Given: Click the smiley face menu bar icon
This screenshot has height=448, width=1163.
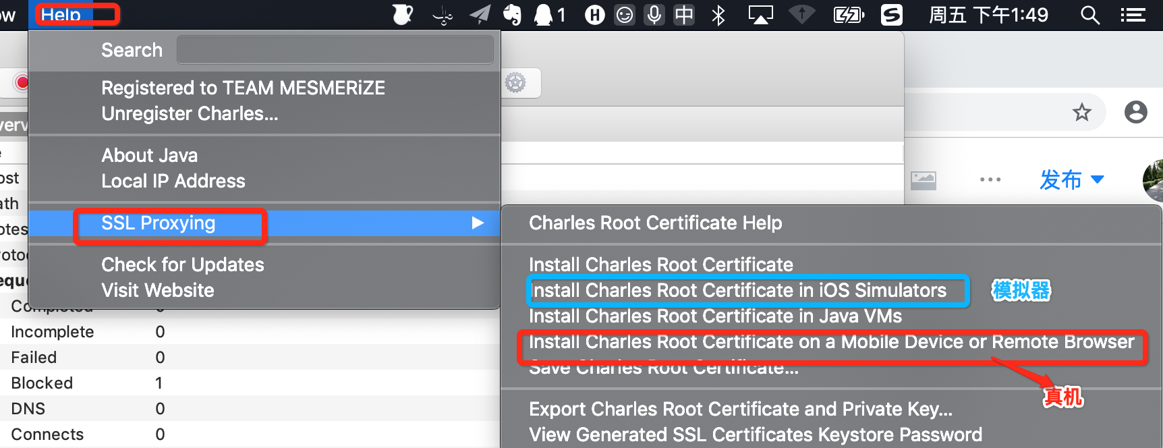Looking at the screenshot, I should (x=625, y=15).
